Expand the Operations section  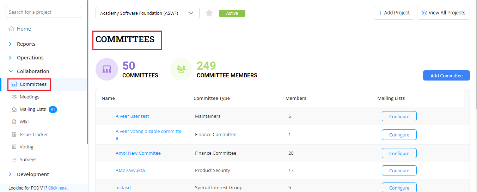click(10, 58)
